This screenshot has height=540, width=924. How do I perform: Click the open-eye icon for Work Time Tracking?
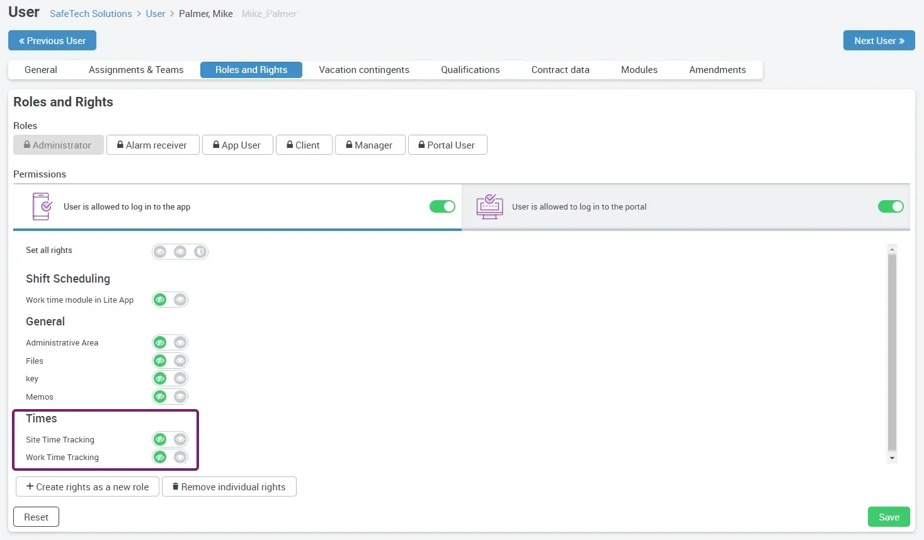click(x=180, y=457)
